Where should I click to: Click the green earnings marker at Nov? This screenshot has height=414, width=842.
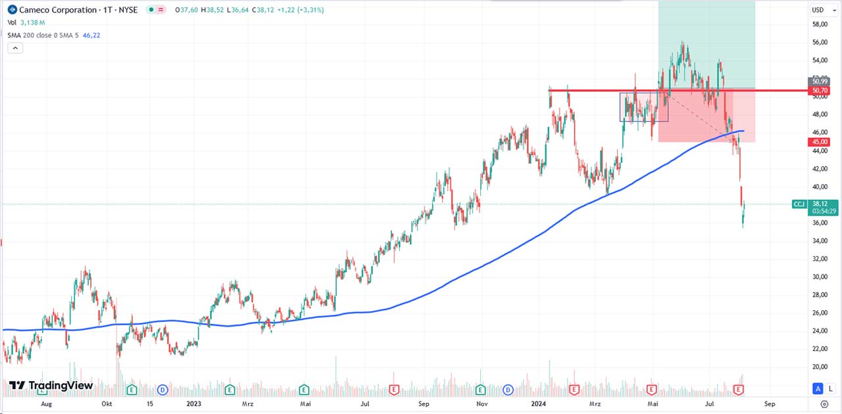pyautogui.click(x=480, y=390)
